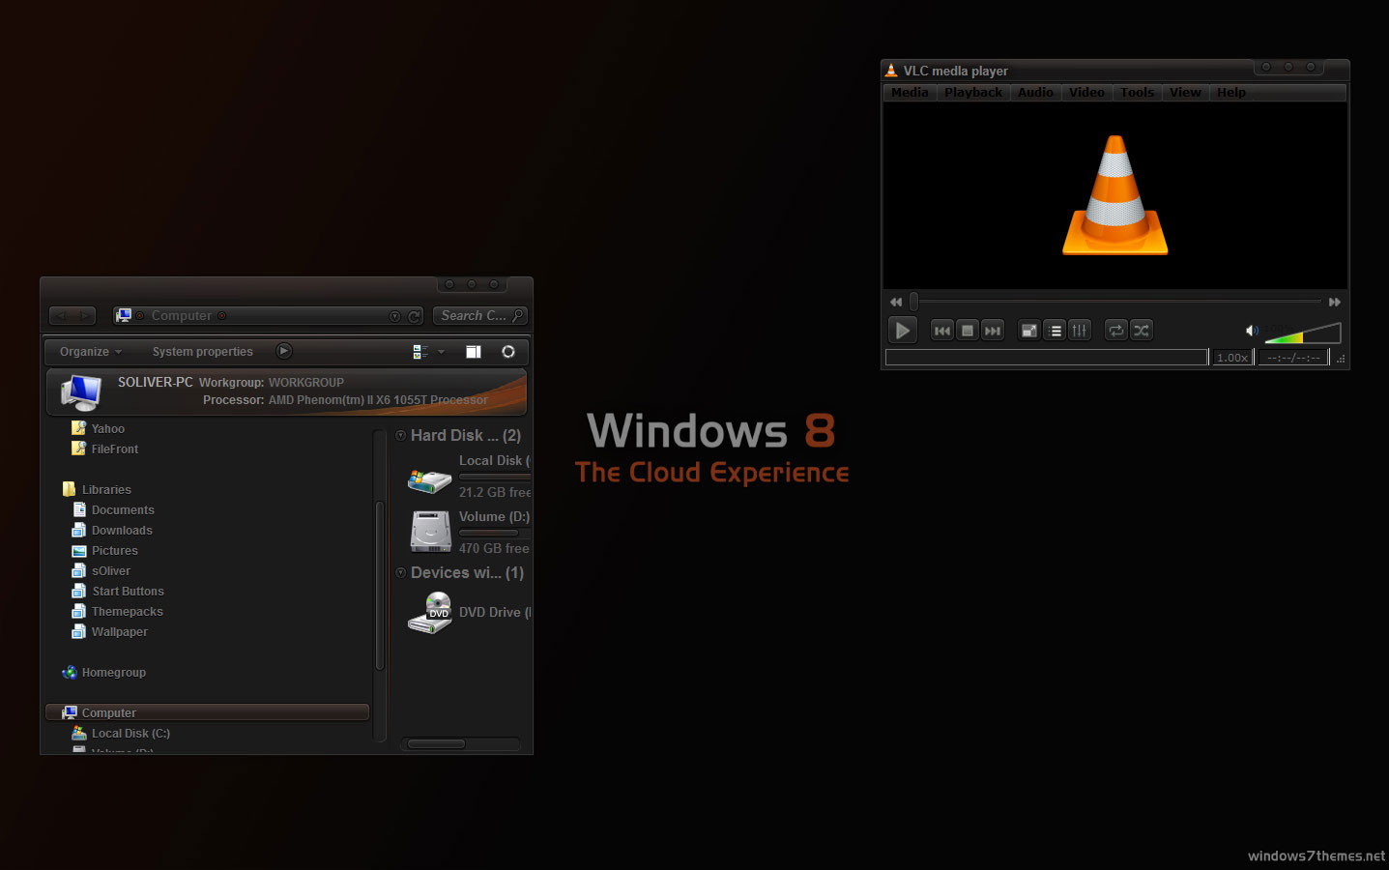
Task: Open the Tools menu in VLC
Action: [x=1138, y=93]
